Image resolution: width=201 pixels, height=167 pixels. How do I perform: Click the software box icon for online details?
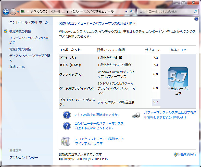(x=66, y=141)
